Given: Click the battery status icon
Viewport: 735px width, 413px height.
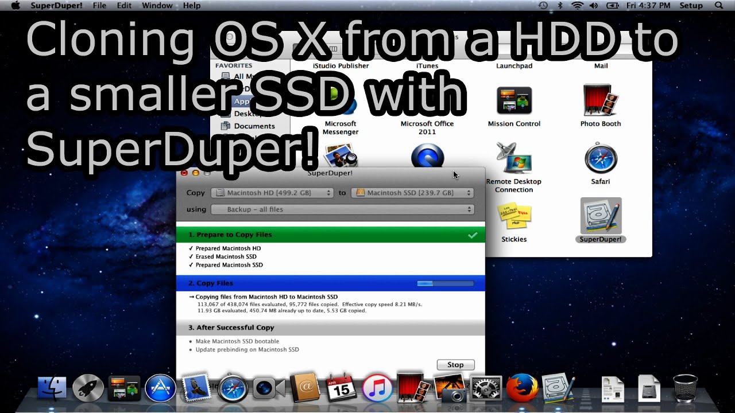Looking at the screenshot, I should (x=613, y=6).
